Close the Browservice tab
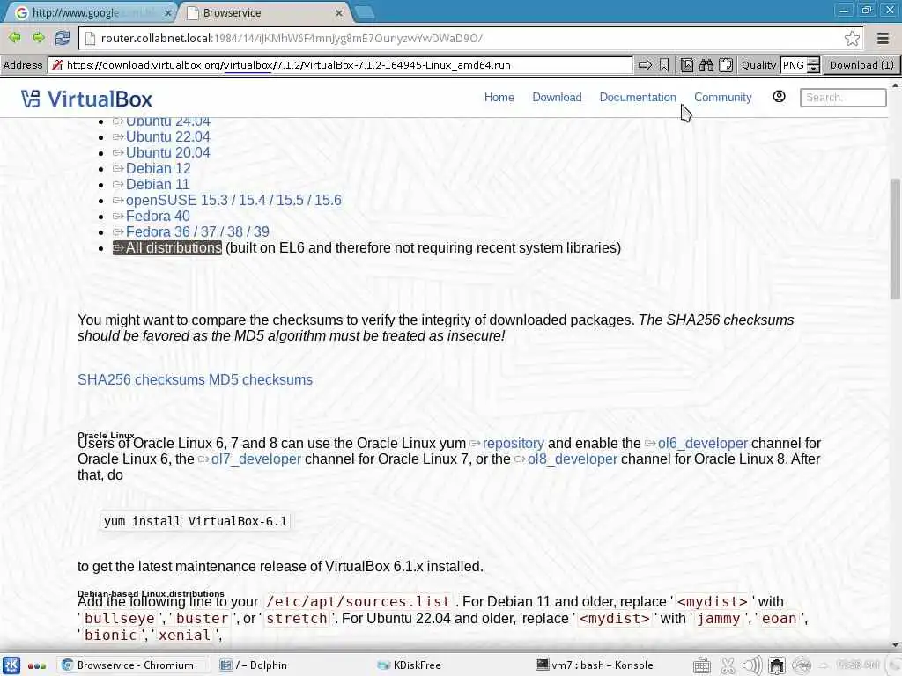The image size is (902, 676). (339, 12)
